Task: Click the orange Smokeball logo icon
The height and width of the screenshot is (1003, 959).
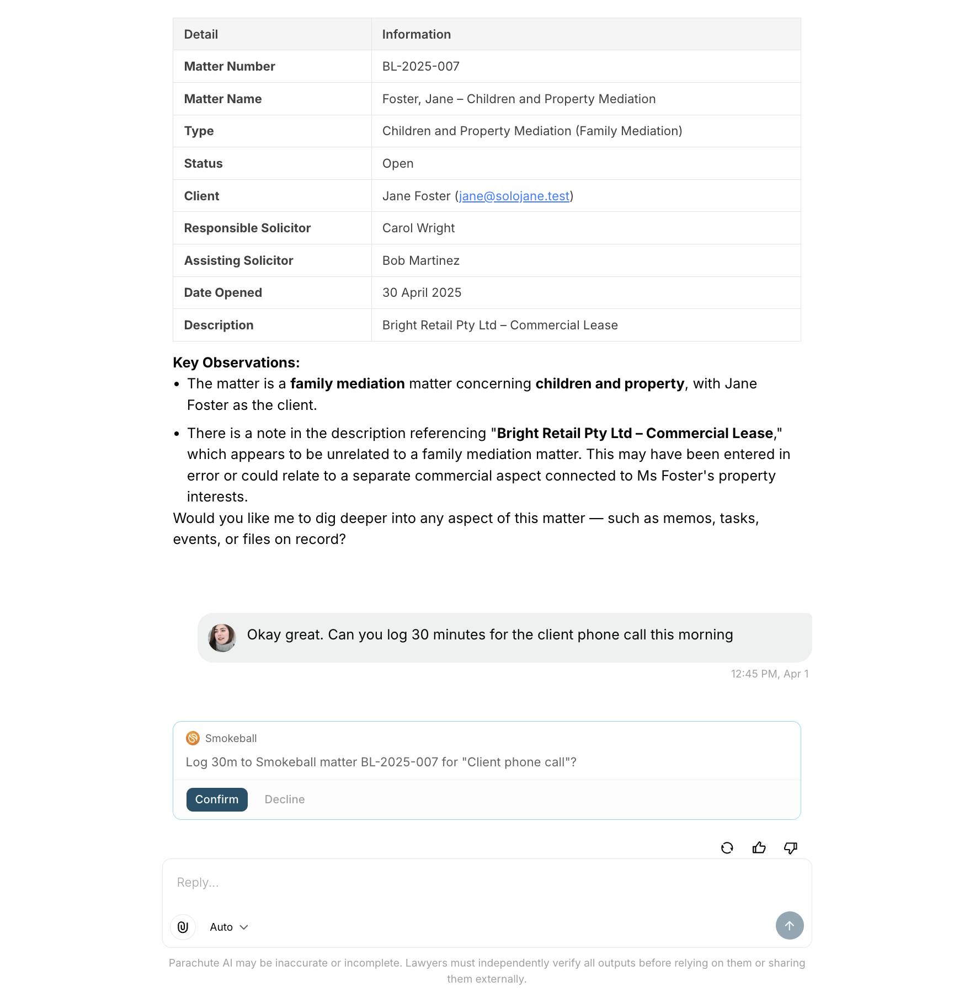Action: pyautogui.click(x=193, y=738)
